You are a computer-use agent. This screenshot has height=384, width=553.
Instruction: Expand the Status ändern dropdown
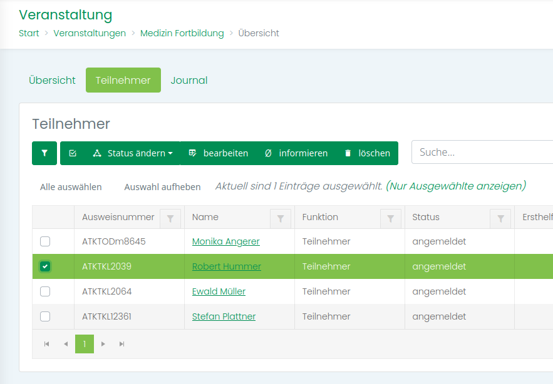click(x=133, y=153)
